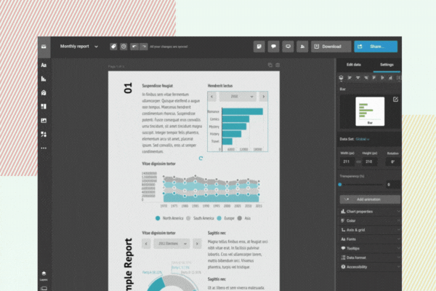Image resolution: width=436 pixels, height=291 pixels.
Task: Open the notes icon in header
Action: [x=259, y=47]
